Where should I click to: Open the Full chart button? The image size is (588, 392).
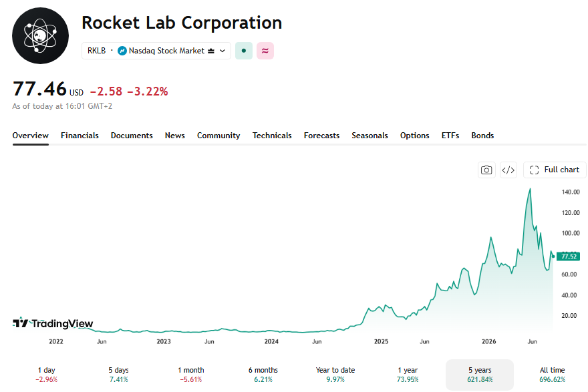[x=555, y=170]
